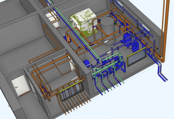Click the white panel at bottom edge
The height and width of the screenshot is (119, 174).
(x=138, y=118)
